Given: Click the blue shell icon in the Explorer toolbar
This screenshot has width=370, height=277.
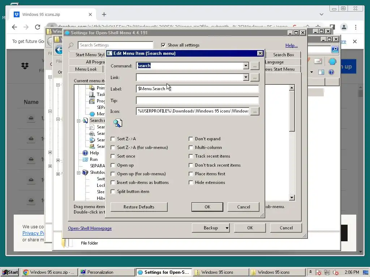Looking at the screenshot, I should pos(332,62).
